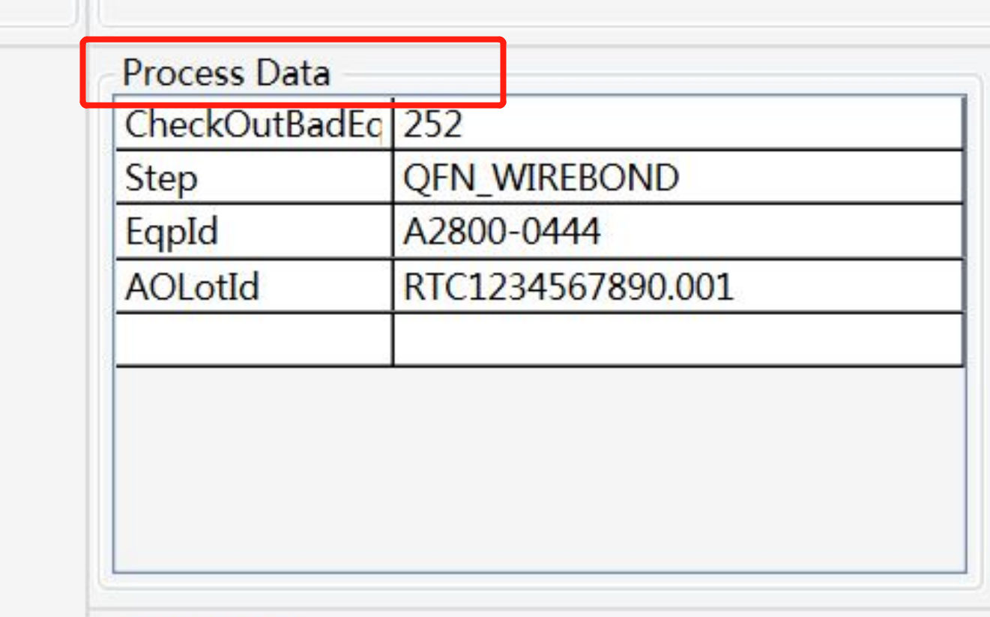Image resolution: width=990 pixels, height=617 pixels.
Task: Click the A2800-0444 equipment ID value
Action: point(677,232)
